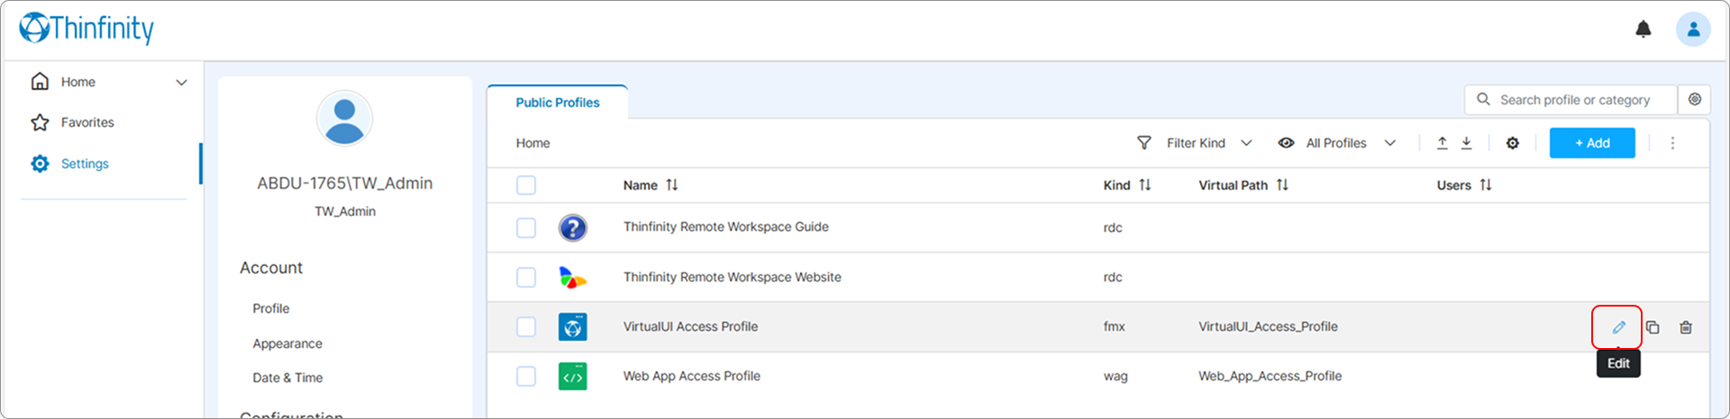Click the download arrow icon in toolbar
1730x419 pixels.
click(x=1467, y=143)
